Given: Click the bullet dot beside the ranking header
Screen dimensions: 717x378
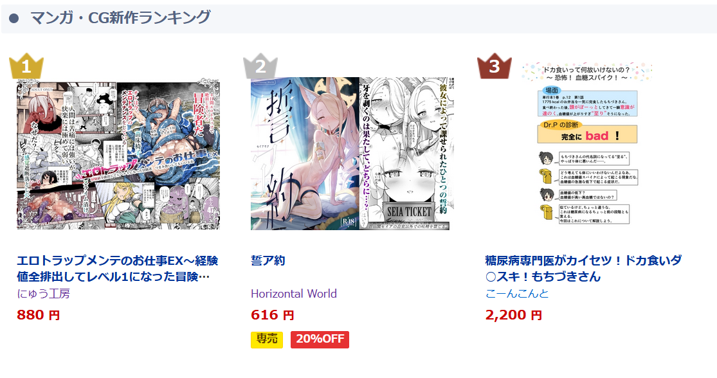Looking at the screenshot, I should click(x=14, y=18).
